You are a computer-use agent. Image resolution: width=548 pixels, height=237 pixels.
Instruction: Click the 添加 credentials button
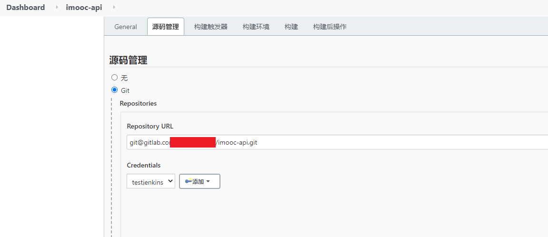click(199, 181)
